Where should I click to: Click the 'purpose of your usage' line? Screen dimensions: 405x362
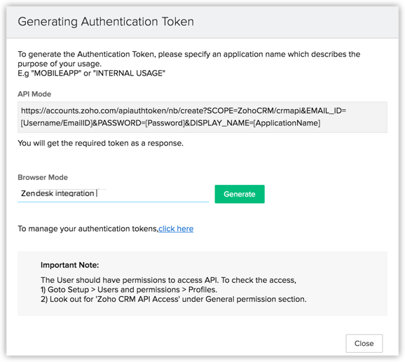tap(60, 64)
